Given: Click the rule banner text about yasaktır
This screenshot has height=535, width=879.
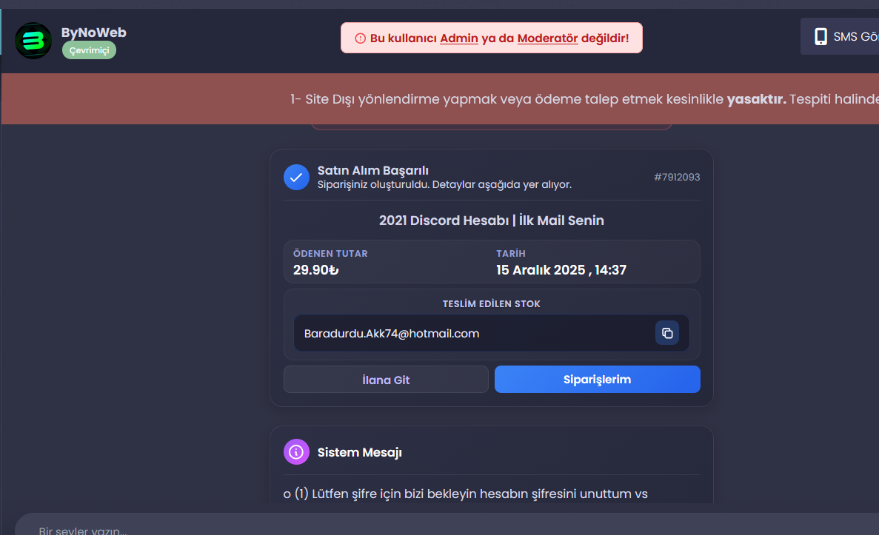Looking at the screenshot, I should 584,99.
